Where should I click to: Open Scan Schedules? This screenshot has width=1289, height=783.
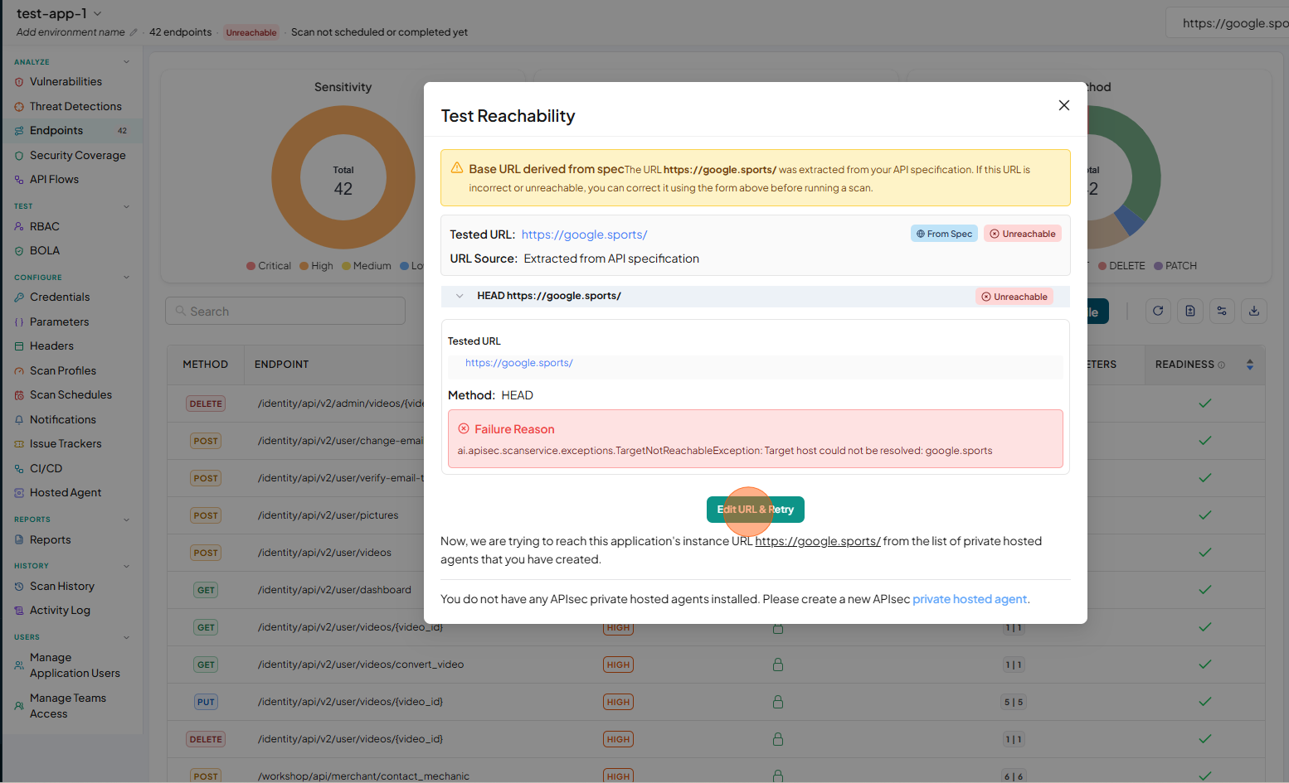click(x=71, y=394)
